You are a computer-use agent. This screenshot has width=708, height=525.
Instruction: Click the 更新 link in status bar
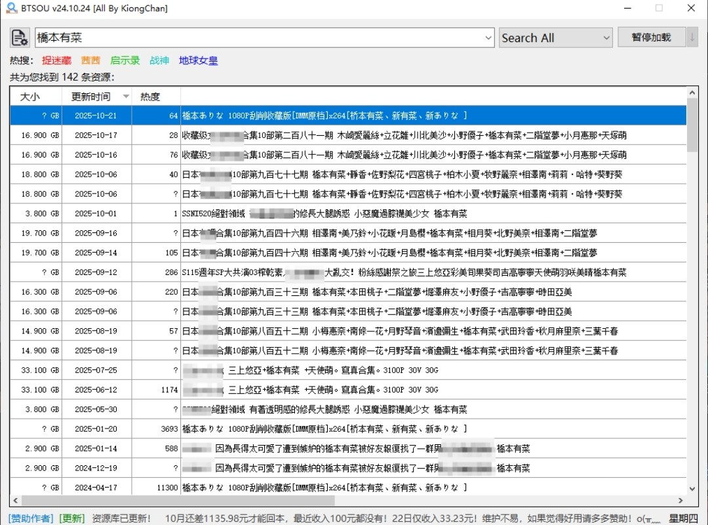click(72, 518)
